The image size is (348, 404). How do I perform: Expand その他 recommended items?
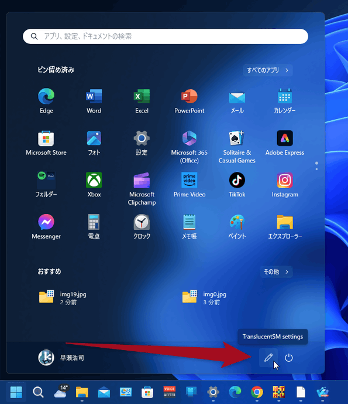pyautogui.click(x=276, y=271)
